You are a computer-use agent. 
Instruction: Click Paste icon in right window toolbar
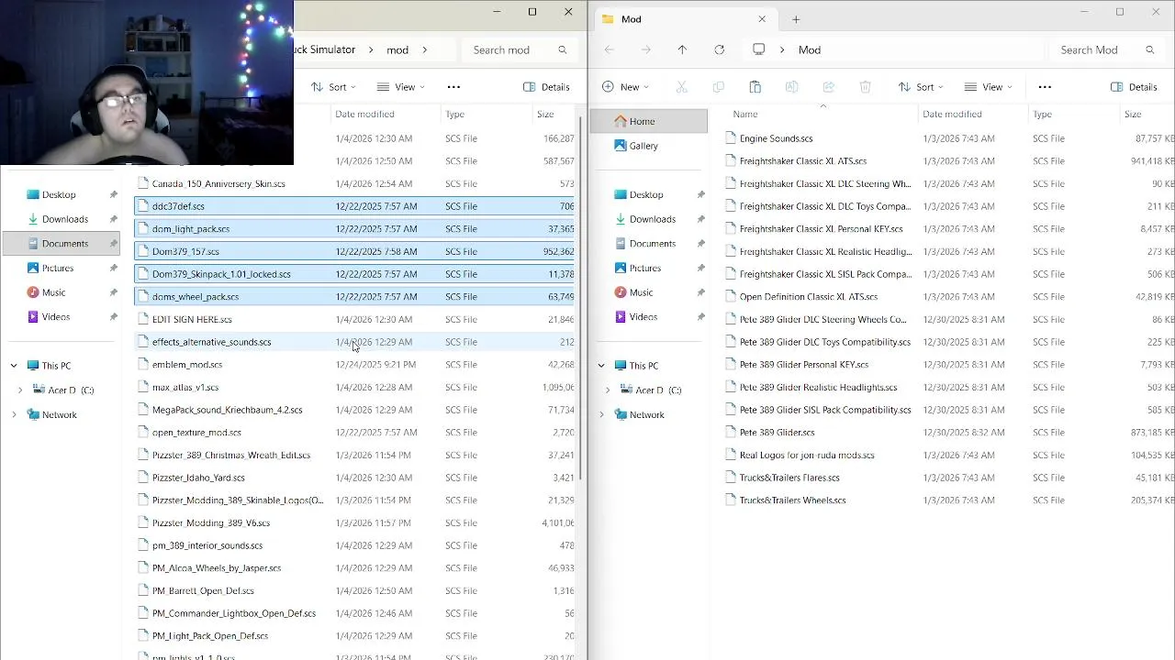tap(755, 87)
